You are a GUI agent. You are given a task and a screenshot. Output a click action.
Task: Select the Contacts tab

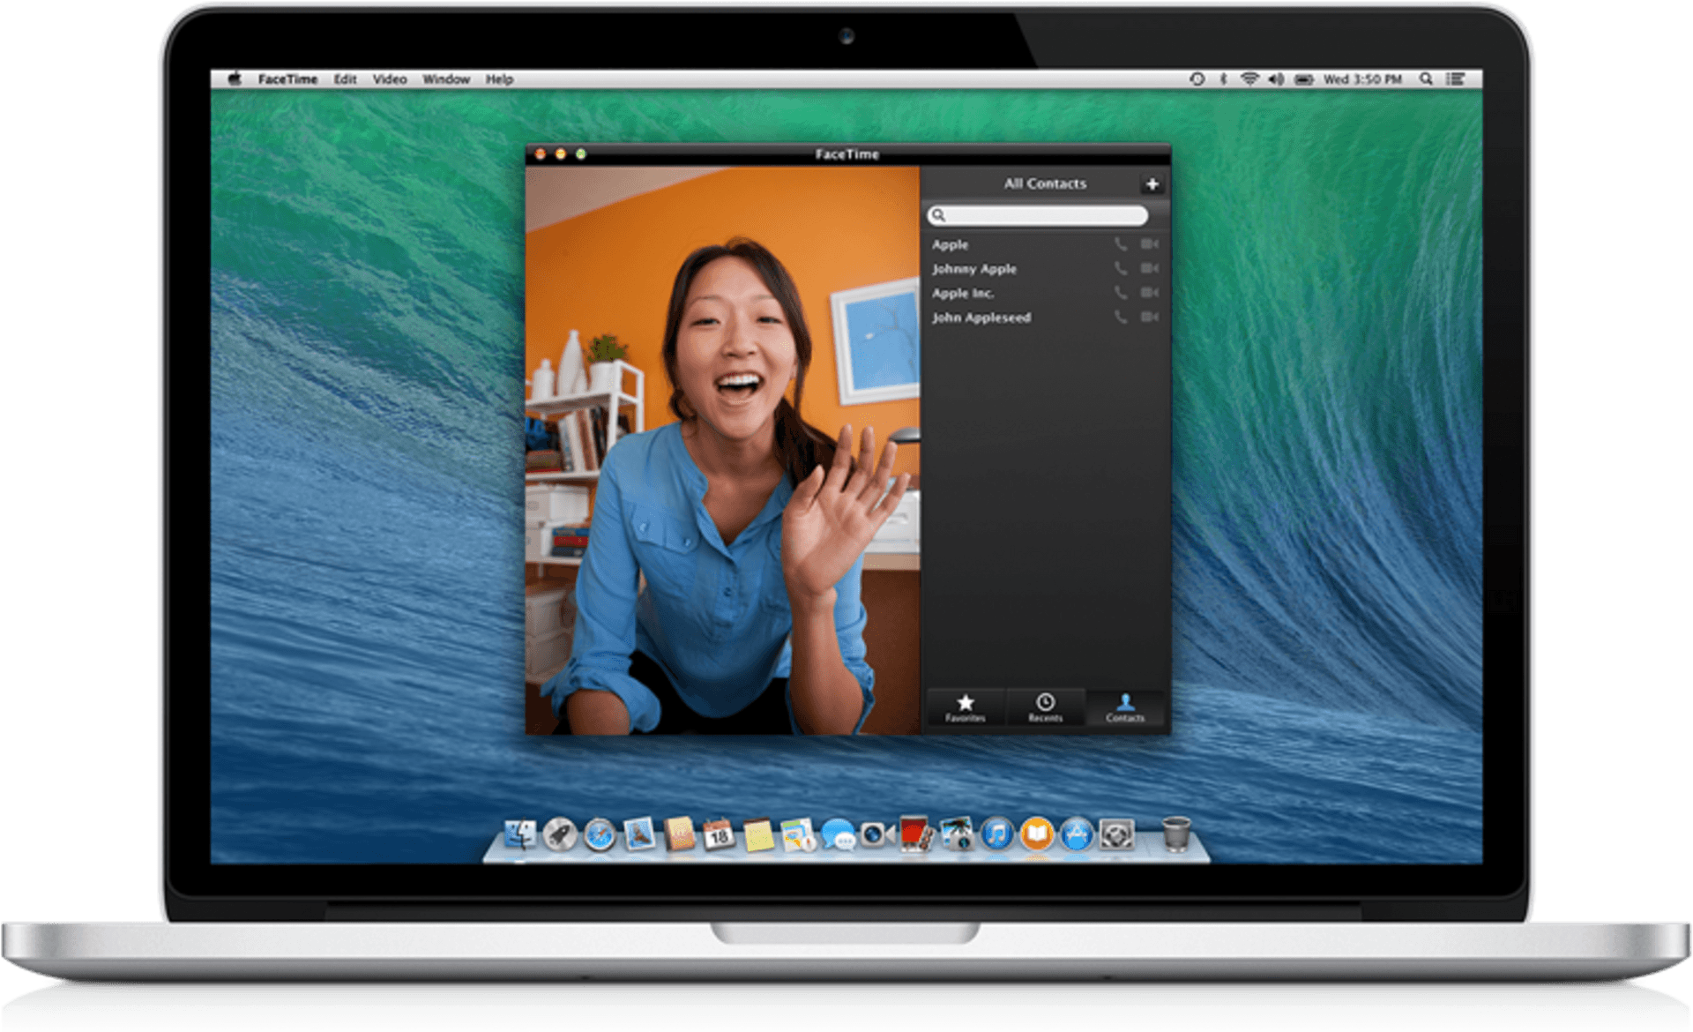point(1125,707)
